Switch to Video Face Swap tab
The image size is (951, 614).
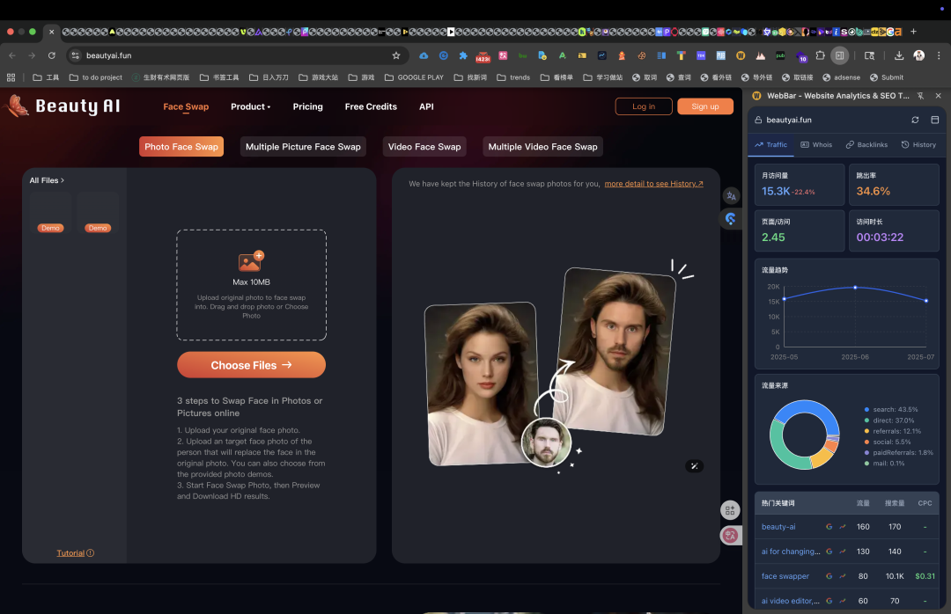tap(424, 147)
